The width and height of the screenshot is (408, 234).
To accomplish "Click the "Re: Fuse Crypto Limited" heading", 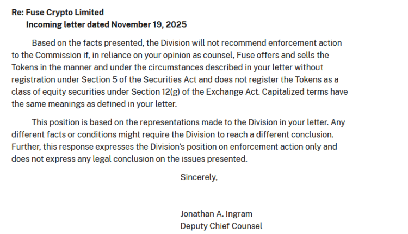I will [x=58, y=13].
